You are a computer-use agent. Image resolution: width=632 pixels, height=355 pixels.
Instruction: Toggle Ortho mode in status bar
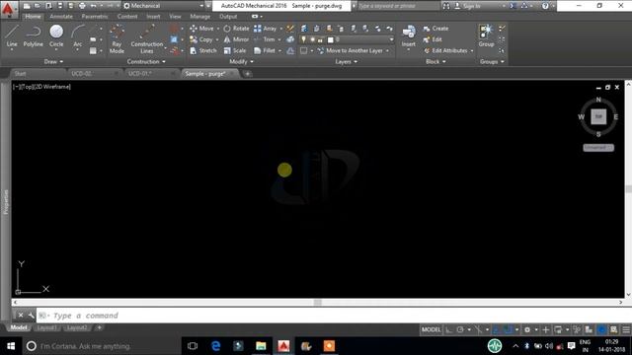(x=449, y=329)
